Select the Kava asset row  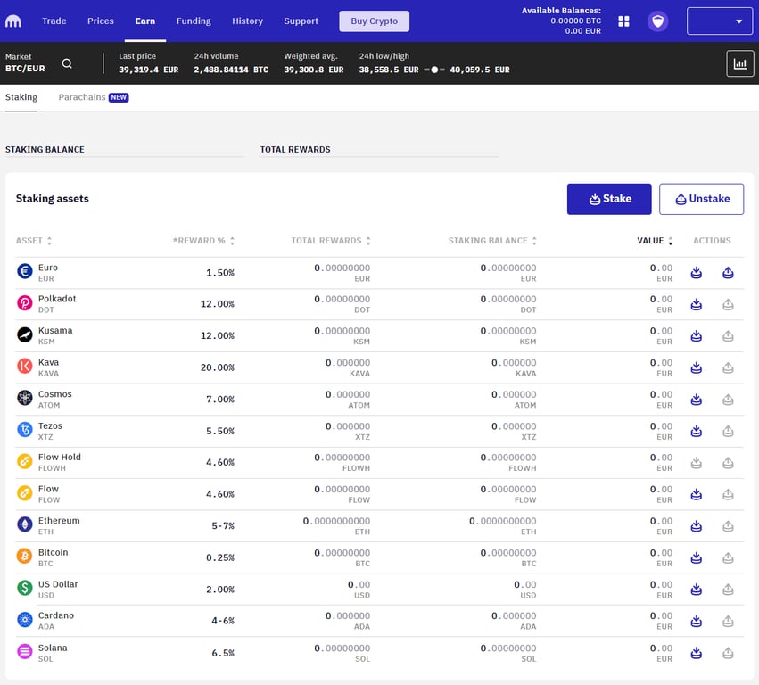coord(49,367)
